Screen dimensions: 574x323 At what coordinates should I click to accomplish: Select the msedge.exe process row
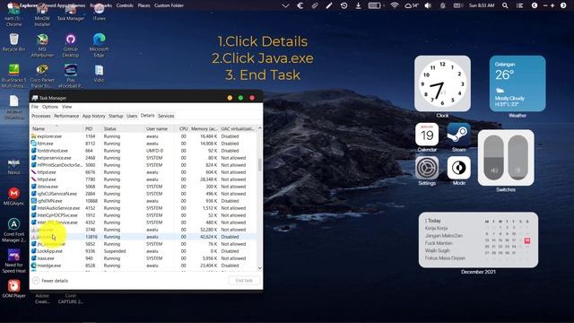click(x=143, y=266)
